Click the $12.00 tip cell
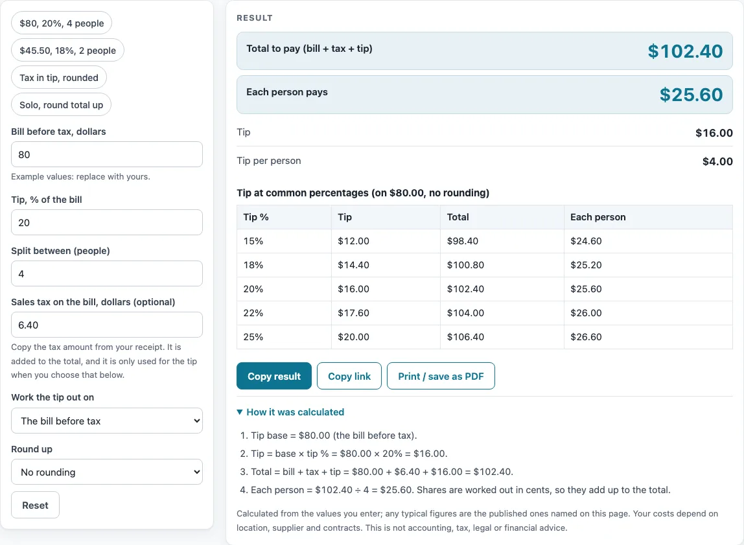744x545 pixels. [x=386, y=241]
